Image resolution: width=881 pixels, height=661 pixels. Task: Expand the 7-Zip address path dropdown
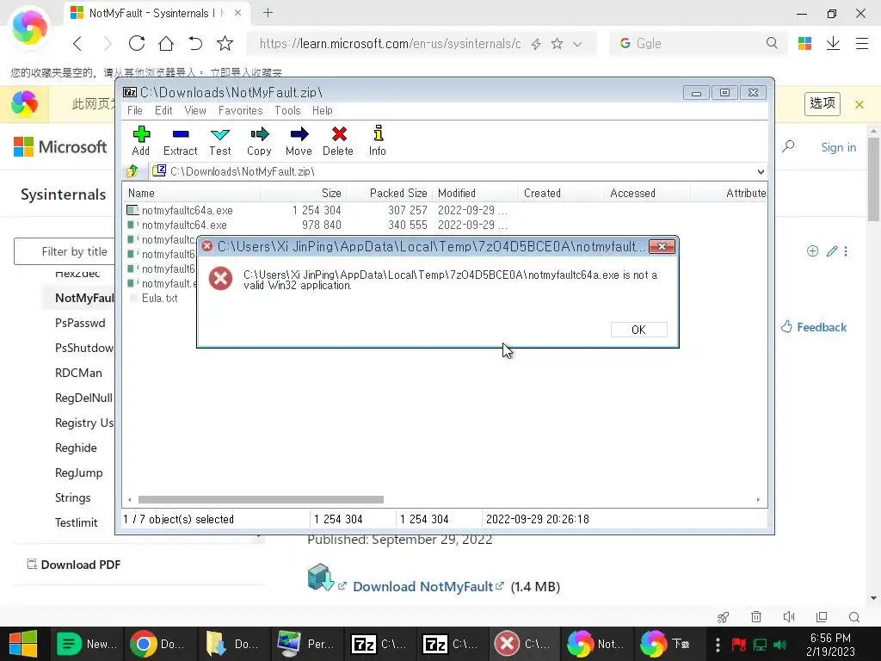tap(761, 171)
